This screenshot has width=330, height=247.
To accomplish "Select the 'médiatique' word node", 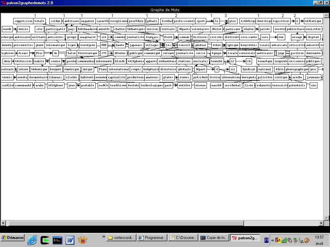I will [x=313, y=21].
